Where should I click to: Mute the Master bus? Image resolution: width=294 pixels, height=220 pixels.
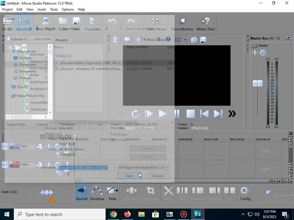[263, 53]
